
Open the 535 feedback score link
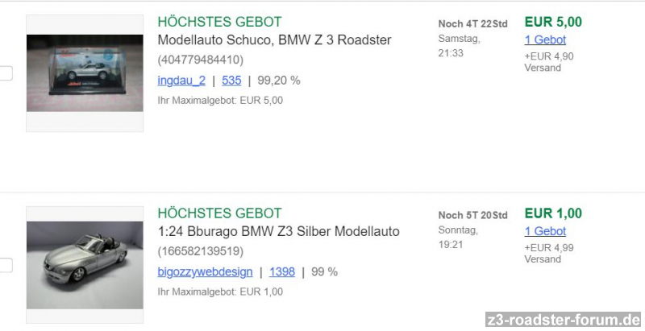(231, 81)
